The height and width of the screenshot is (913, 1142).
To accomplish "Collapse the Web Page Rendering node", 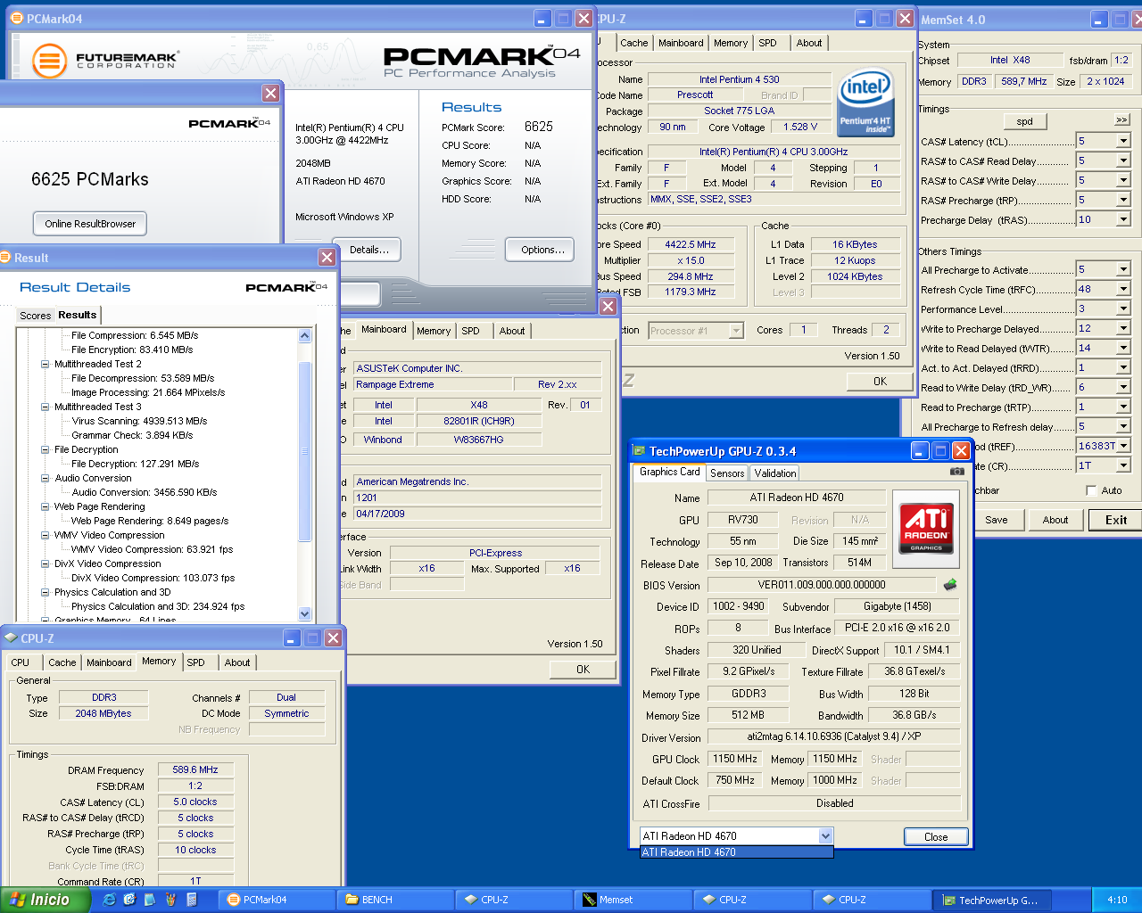I will pyautogui.click(x=46, y=506).
